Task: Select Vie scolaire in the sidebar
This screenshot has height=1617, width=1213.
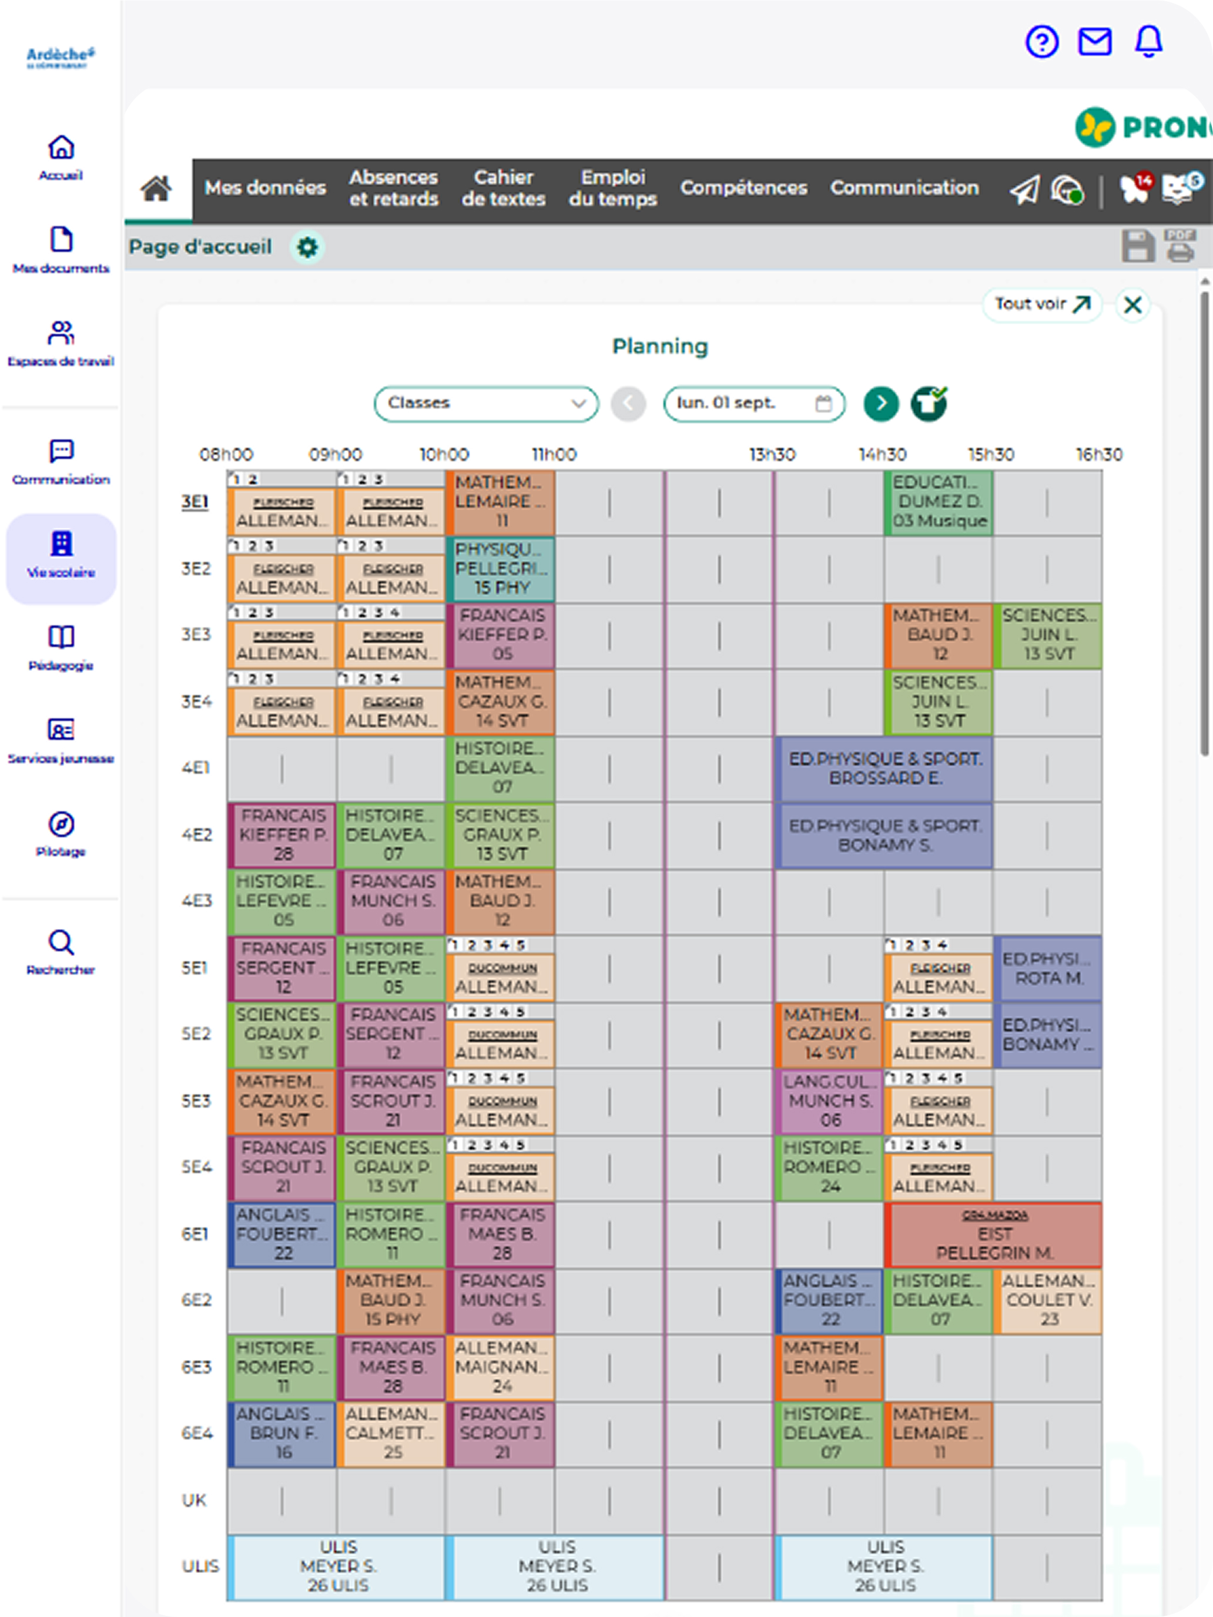Action: [x=61, y=559]
